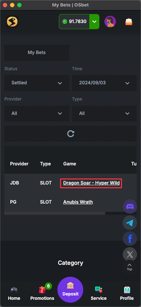Go to Home in bottom navigation
Screen dimensions: 141x307
[14, 294]
